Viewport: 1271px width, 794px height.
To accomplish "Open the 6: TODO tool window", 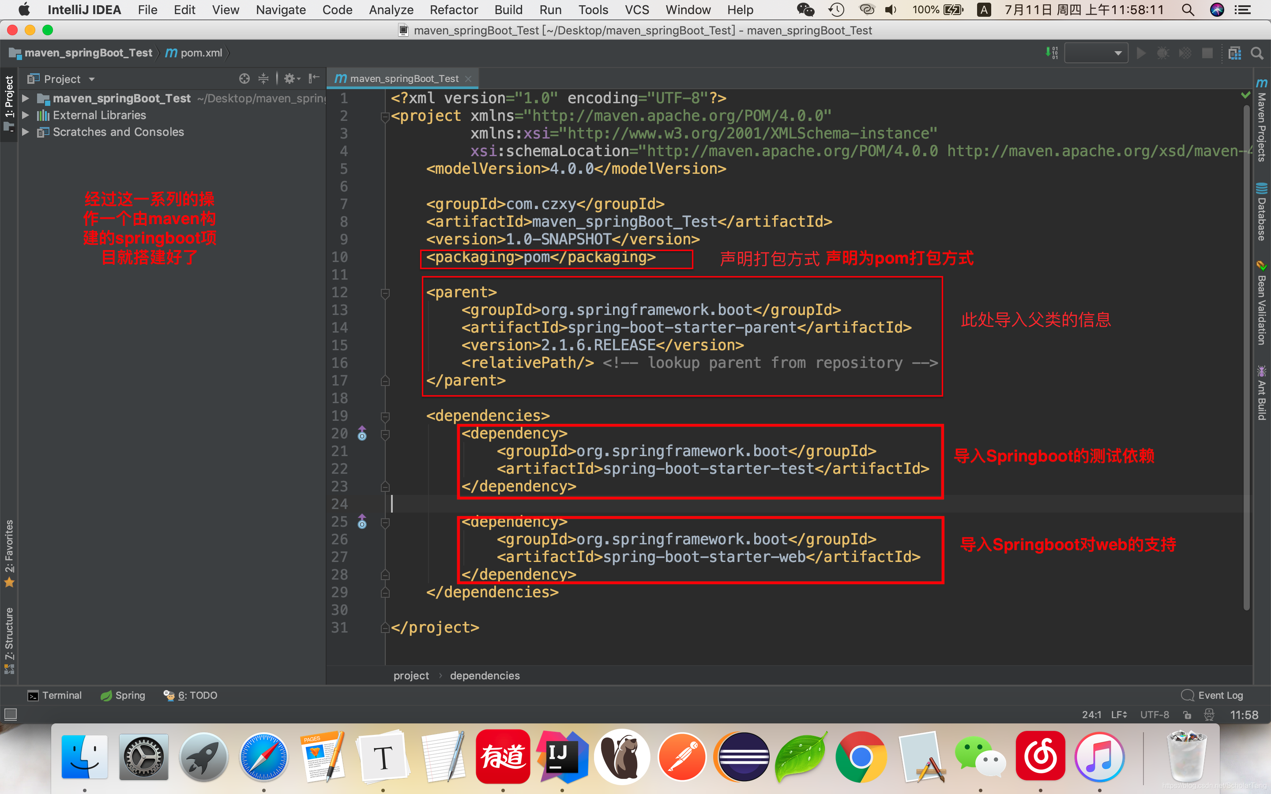I will coord(191,695).
